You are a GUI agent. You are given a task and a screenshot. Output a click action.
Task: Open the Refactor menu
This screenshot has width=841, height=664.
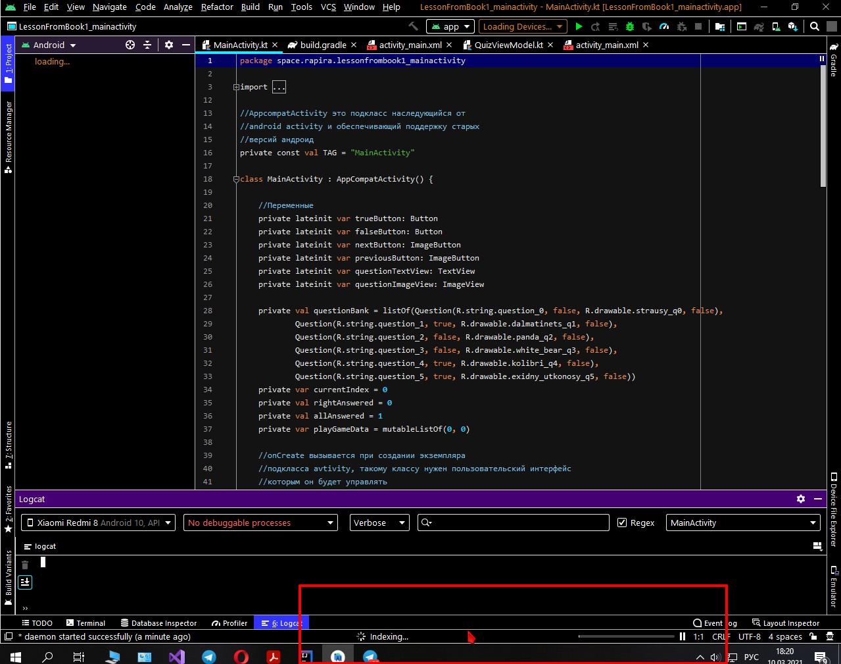pos(217,7)
